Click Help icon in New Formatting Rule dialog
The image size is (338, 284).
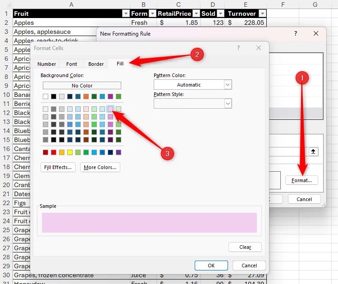[296, 33]
